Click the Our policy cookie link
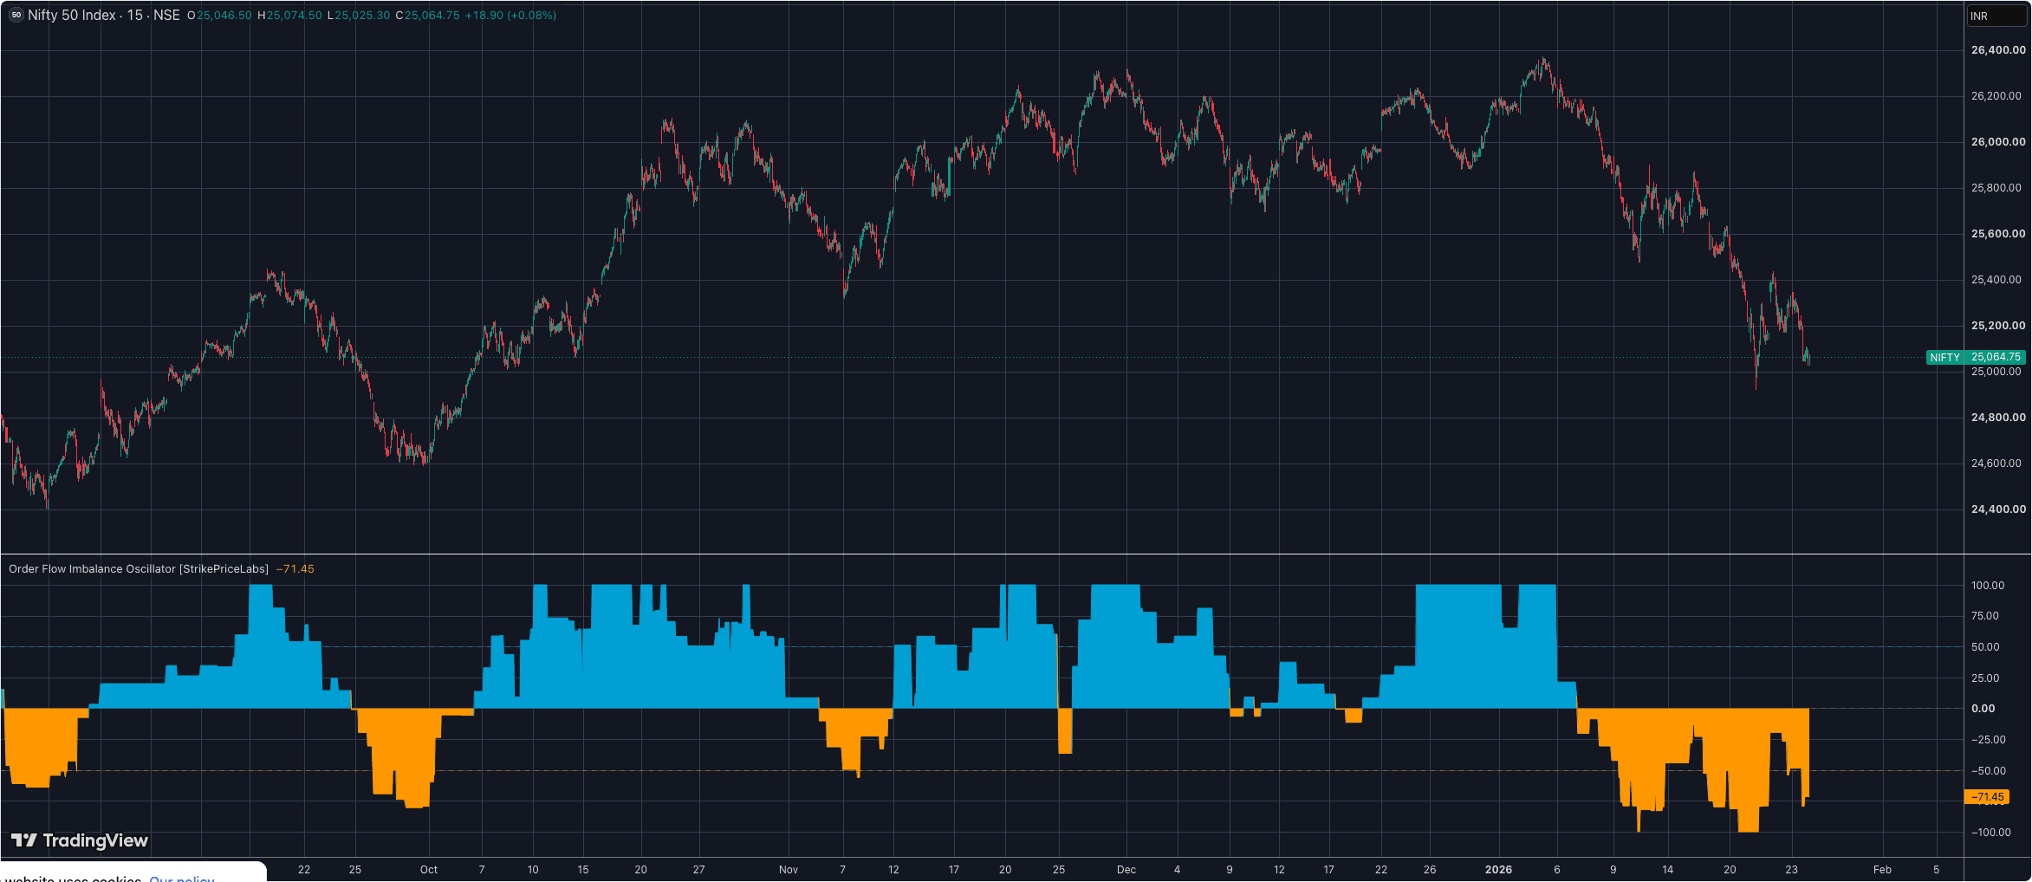Viewport: 2032px width, 882px height. [x=182, y=878]
